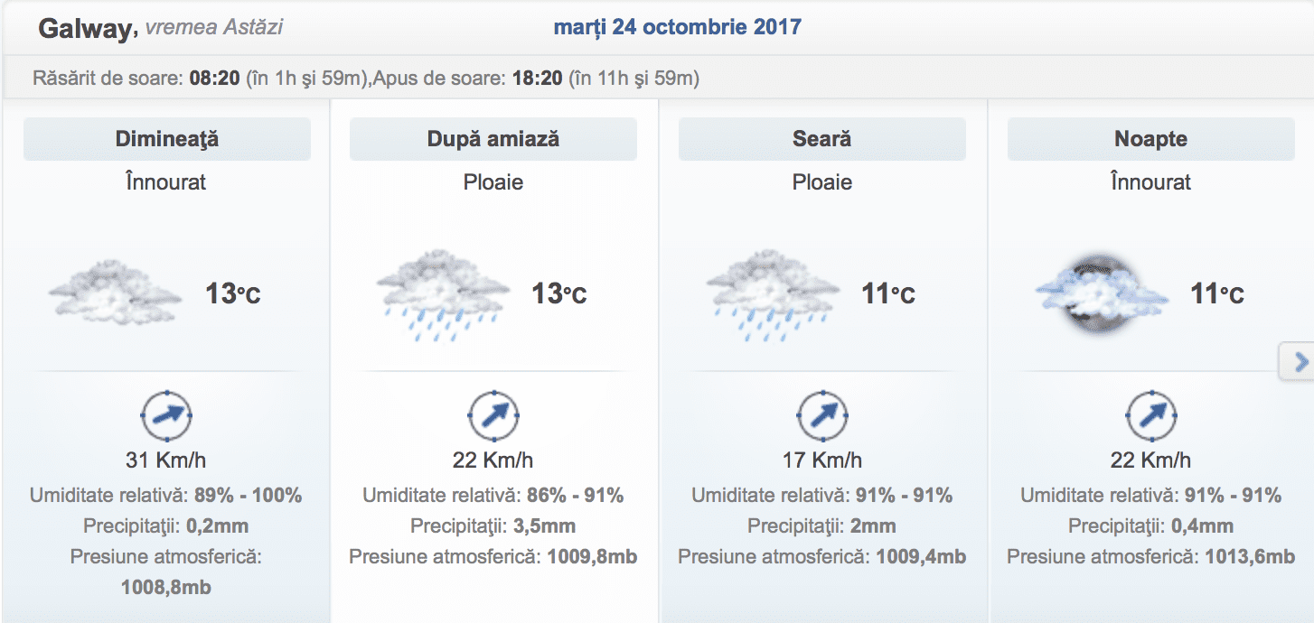Select the După amiază period header
The image size is (1314, 623).
point(493,139)
